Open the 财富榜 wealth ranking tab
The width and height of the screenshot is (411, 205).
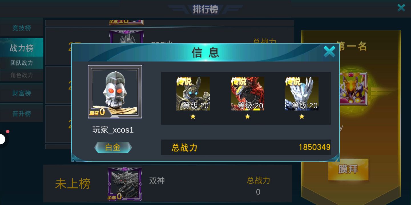[22, 93]
